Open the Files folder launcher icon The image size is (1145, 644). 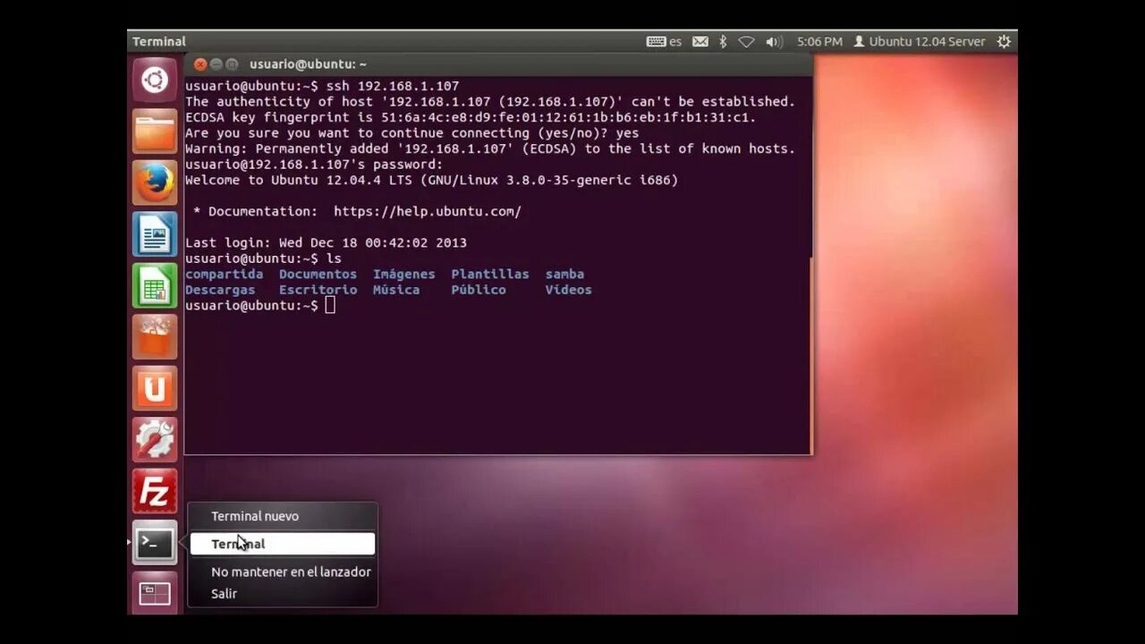(x=155, y=131)
